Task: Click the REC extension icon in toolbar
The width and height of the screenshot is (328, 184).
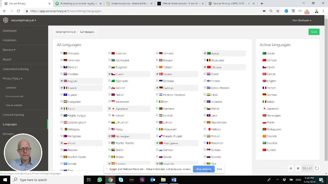Action: pos(306,11)
